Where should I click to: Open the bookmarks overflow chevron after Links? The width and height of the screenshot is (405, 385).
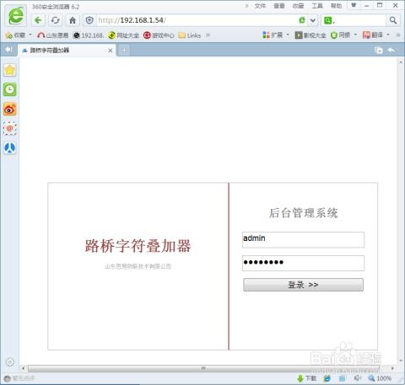(x=208, y=35)
